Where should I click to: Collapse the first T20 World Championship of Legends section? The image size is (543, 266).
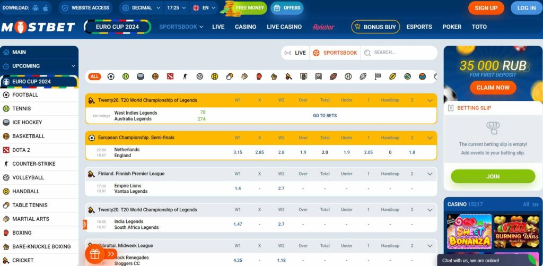tap(430, 100)
